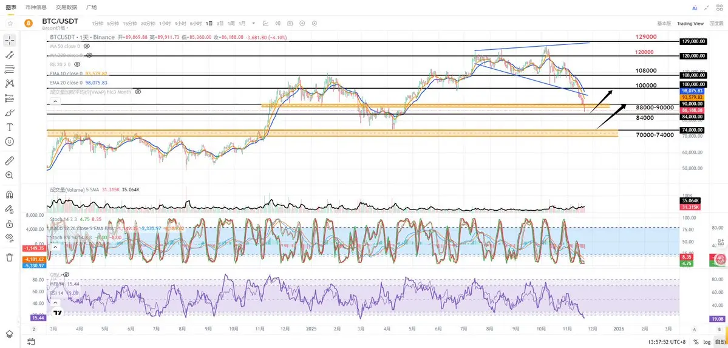
Task: Open the horizontal lines Fibonacci tool
Action: [9, 69]
